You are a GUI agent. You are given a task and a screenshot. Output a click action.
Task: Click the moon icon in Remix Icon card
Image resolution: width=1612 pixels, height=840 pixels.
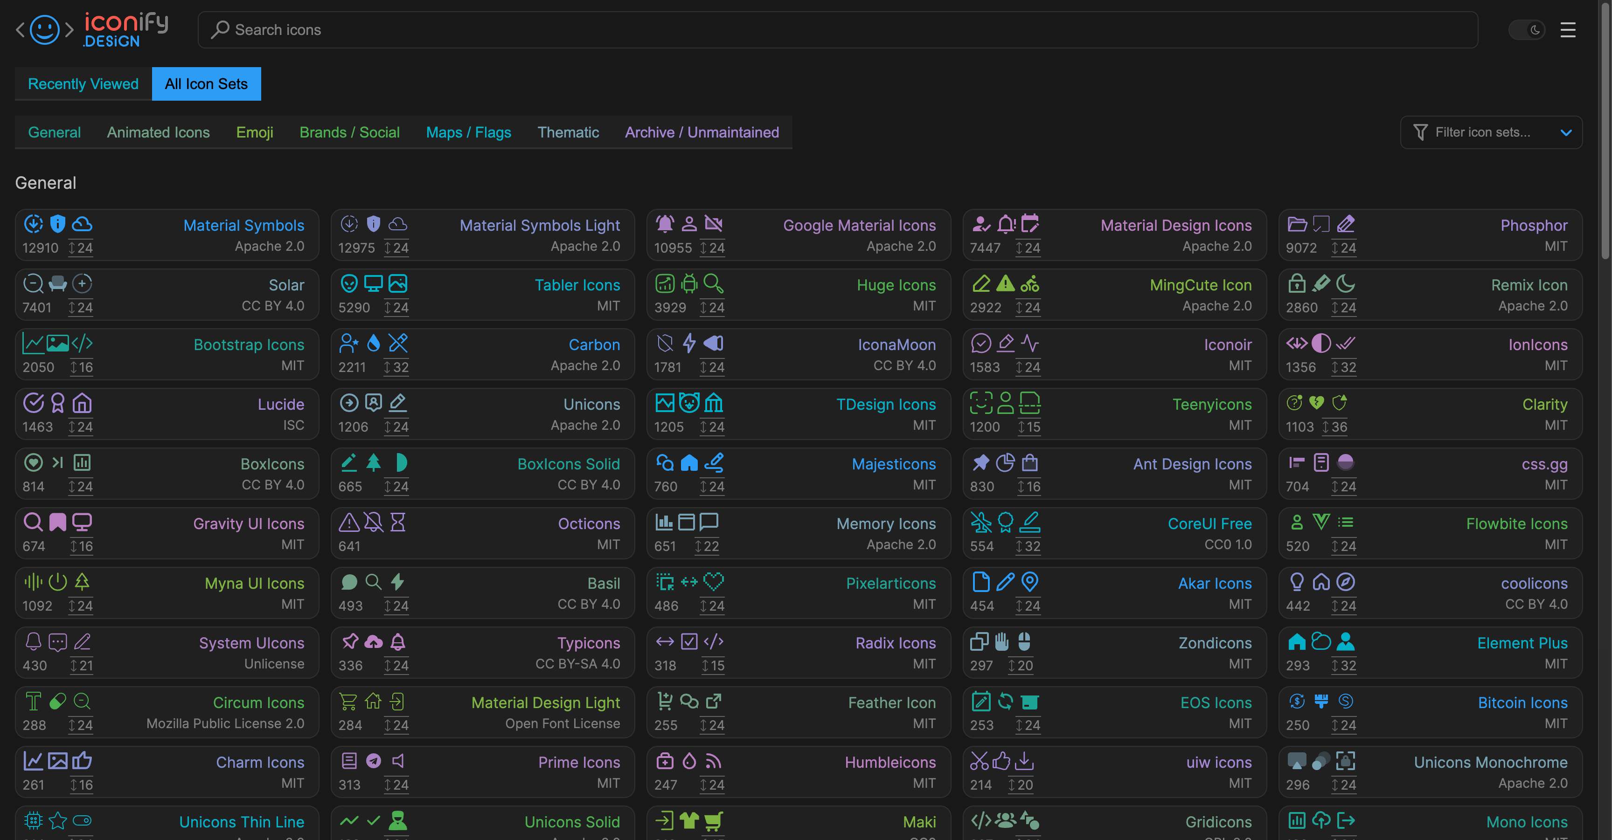pyautogui.click(x=1345, y=283)
